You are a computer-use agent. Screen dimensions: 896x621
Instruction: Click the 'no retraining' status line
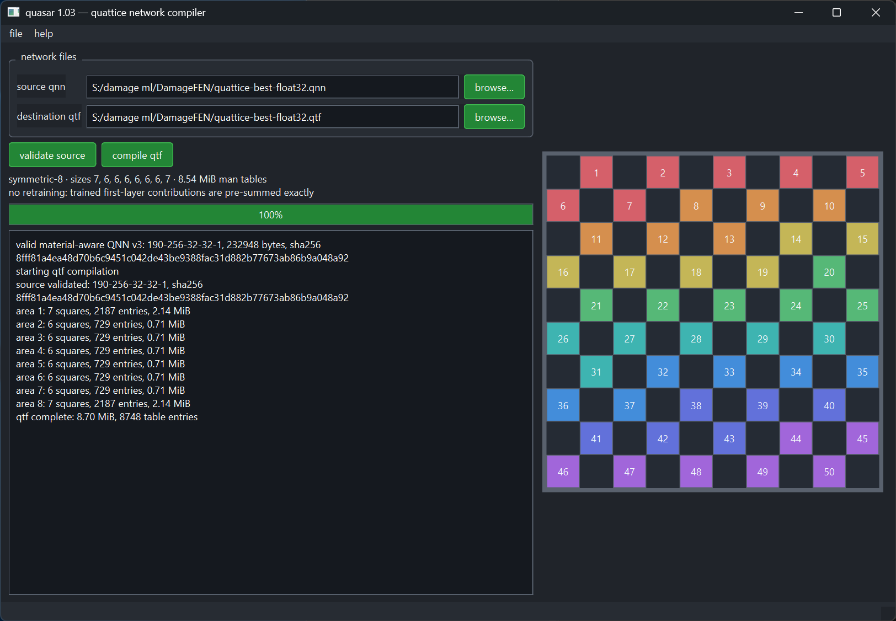point(161,192)
